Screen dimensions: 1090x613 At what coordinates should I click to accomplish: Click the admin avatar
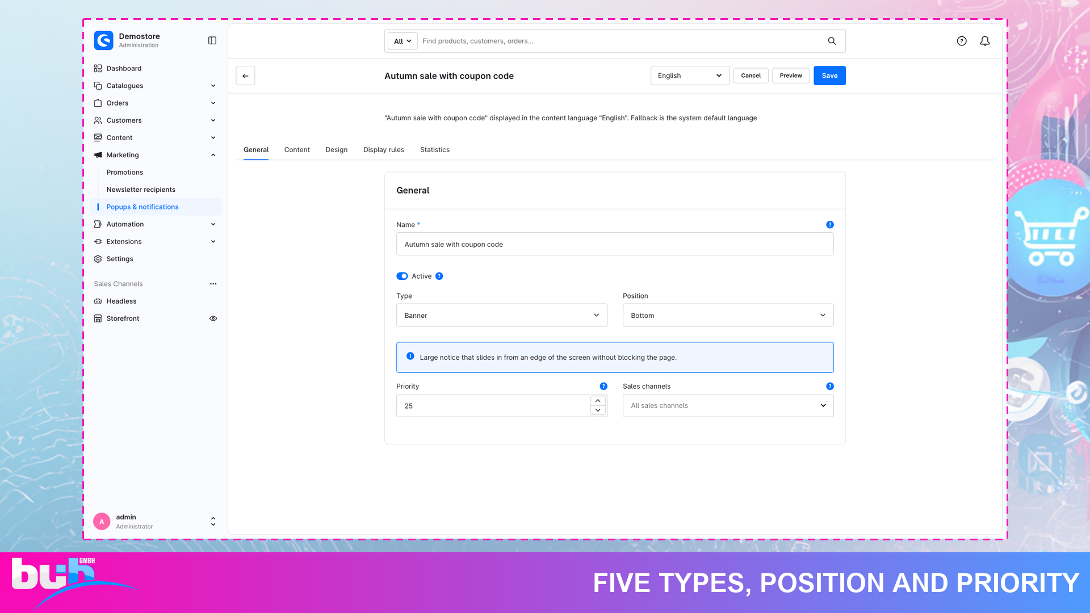(x=102, y=522)
